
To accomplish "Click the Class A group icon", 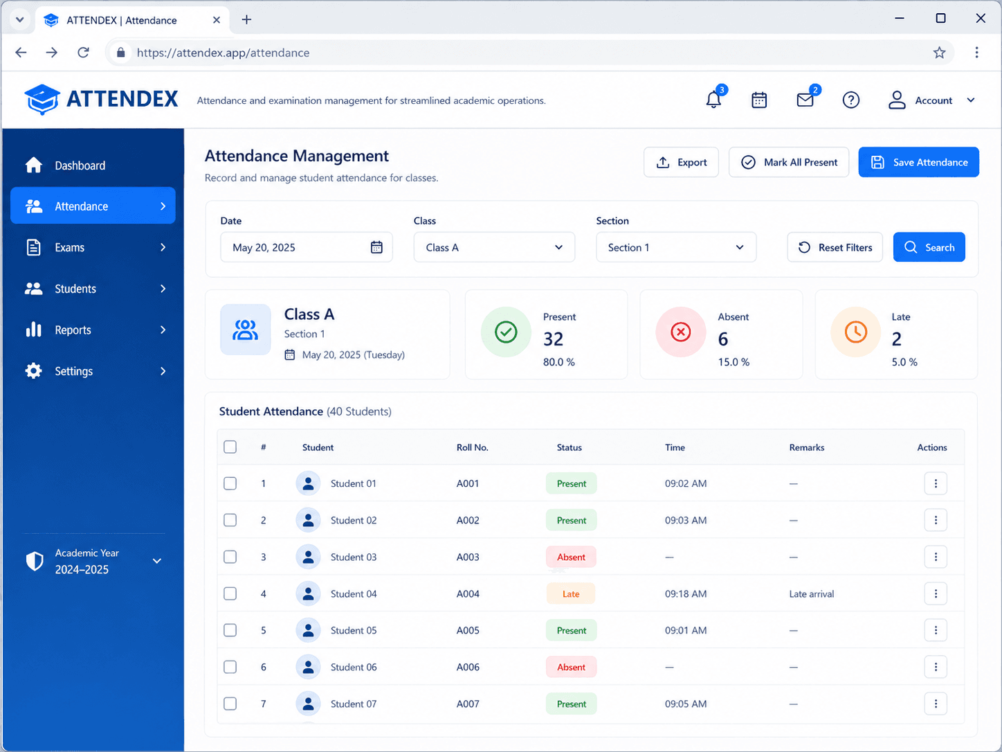I will pos(246,330).
